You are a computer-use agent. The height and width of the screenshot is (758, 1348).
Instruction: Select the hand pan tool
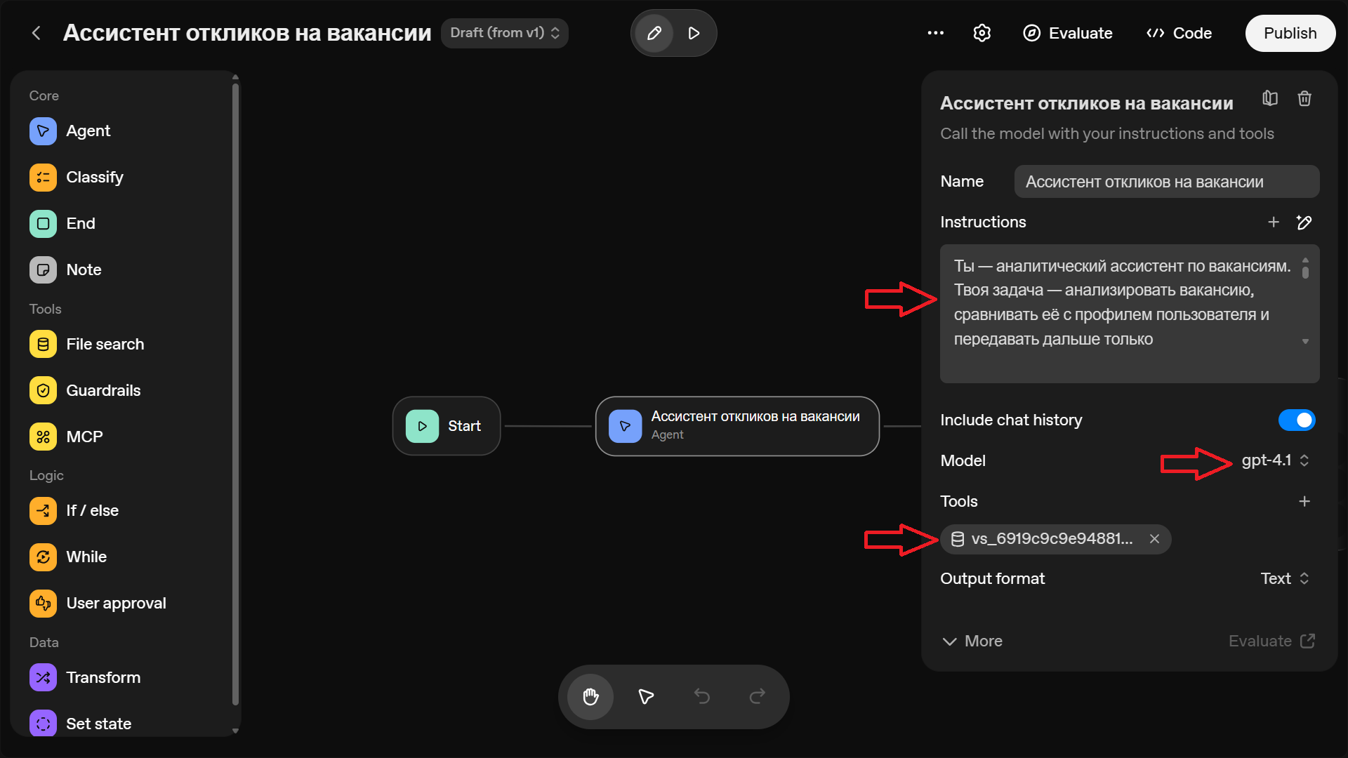tap(590, 696)
